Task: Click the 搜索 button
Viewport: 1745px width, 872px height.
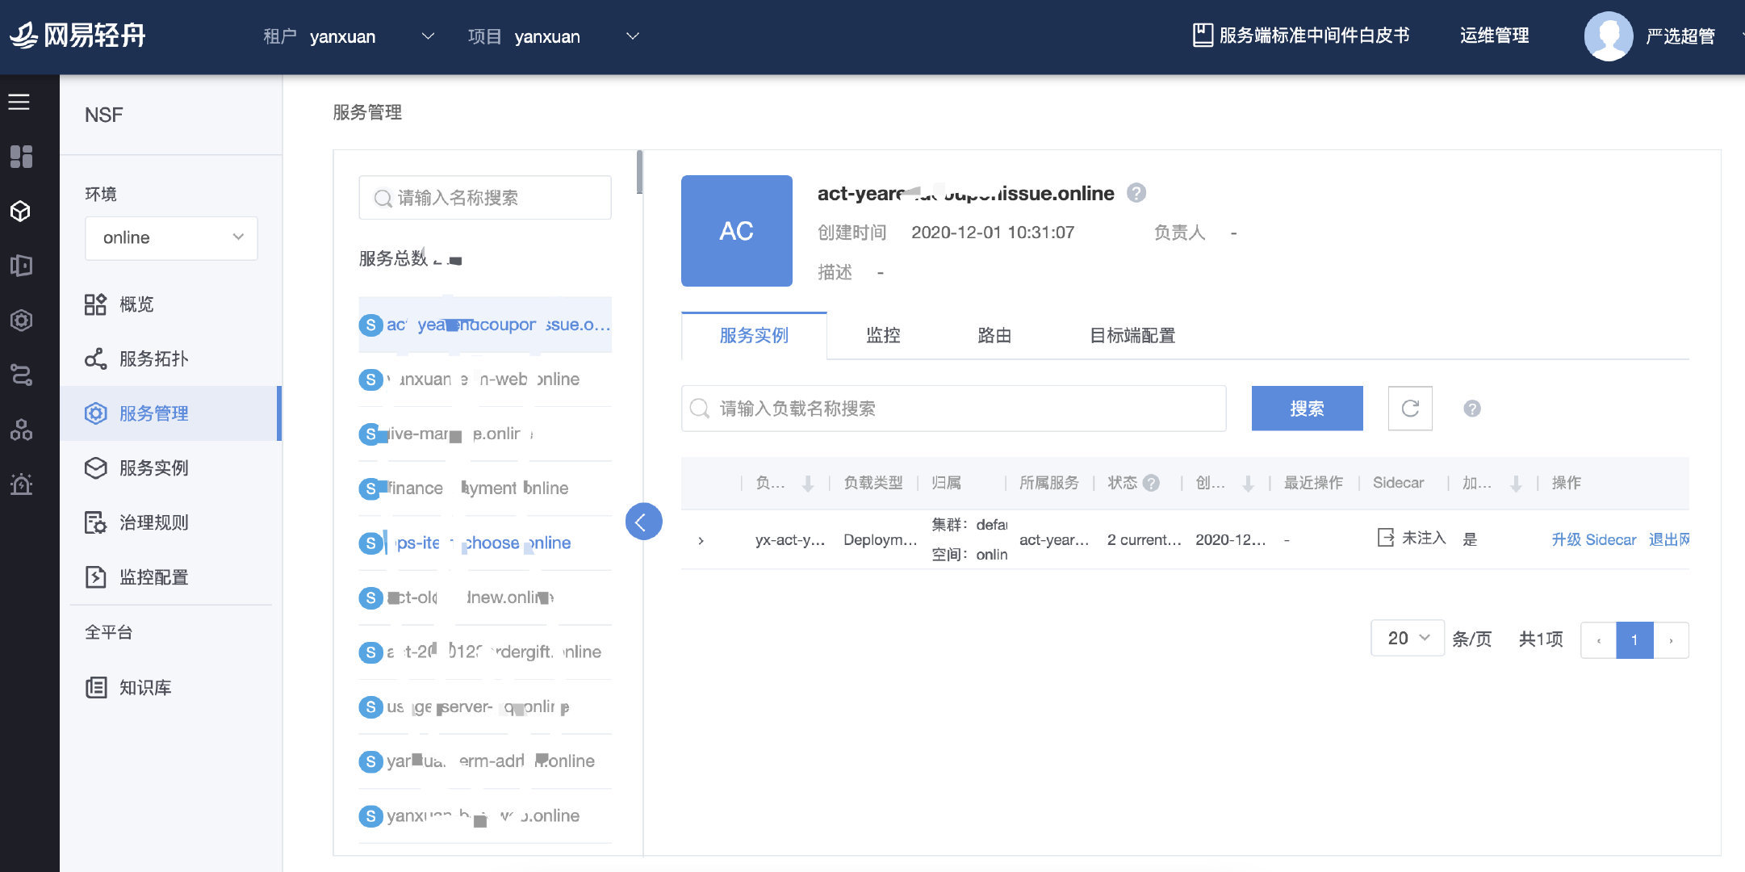Action: (x=1306, y=409)
